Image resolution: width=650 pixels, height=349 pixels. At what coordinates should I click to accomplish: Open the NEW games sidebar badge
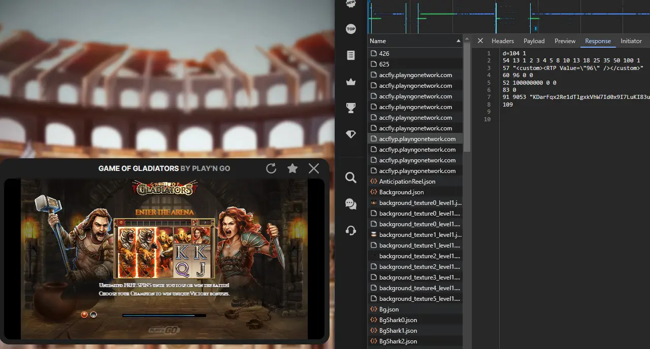pos(351,3)
